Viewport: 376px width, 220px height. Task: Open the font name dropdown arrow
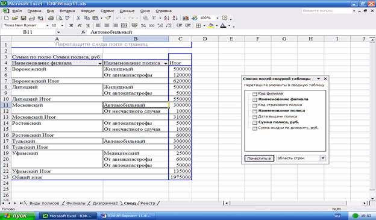[47, 25]
